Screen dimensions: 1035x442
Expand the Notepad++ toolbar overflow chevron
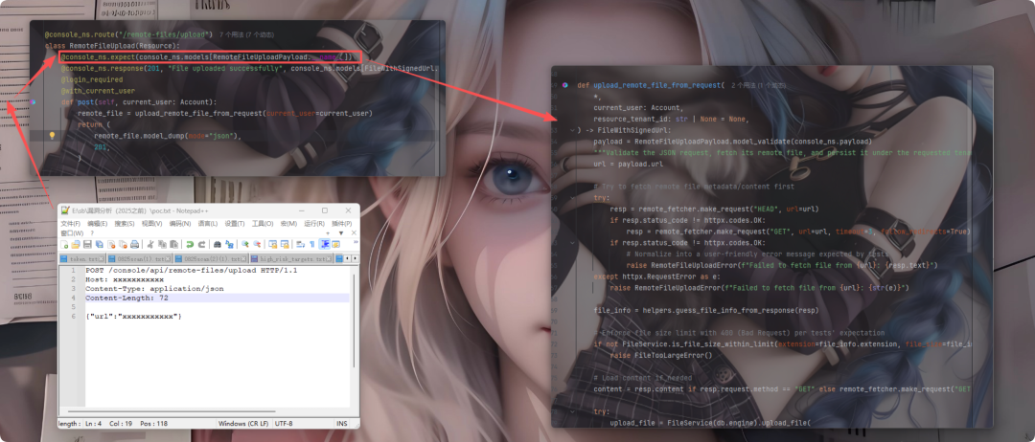pyautogui.click(x=356, y=242)
